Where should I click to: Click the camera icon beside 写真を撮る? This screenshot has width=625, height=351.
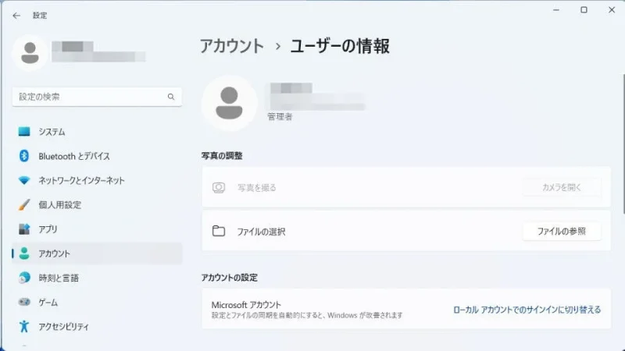pos(219,187)
